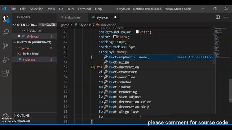Select style.css in the game folder
232x130 pixels.
tap(34, 60)
